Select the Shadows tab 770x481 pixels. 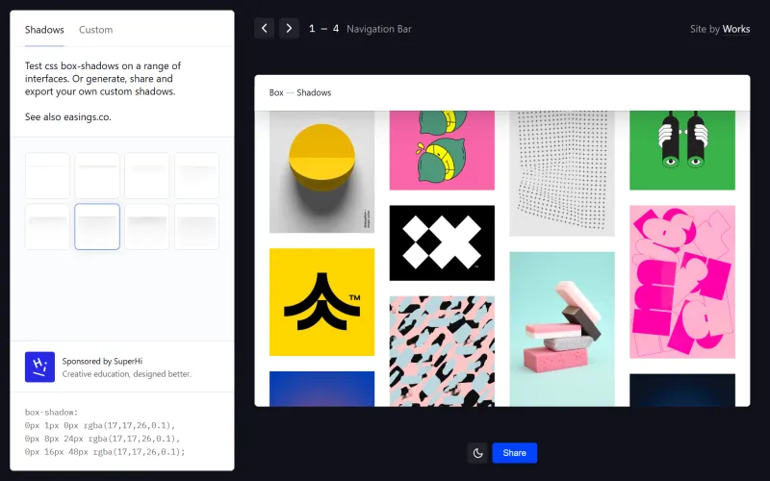[x=44, y=30]
